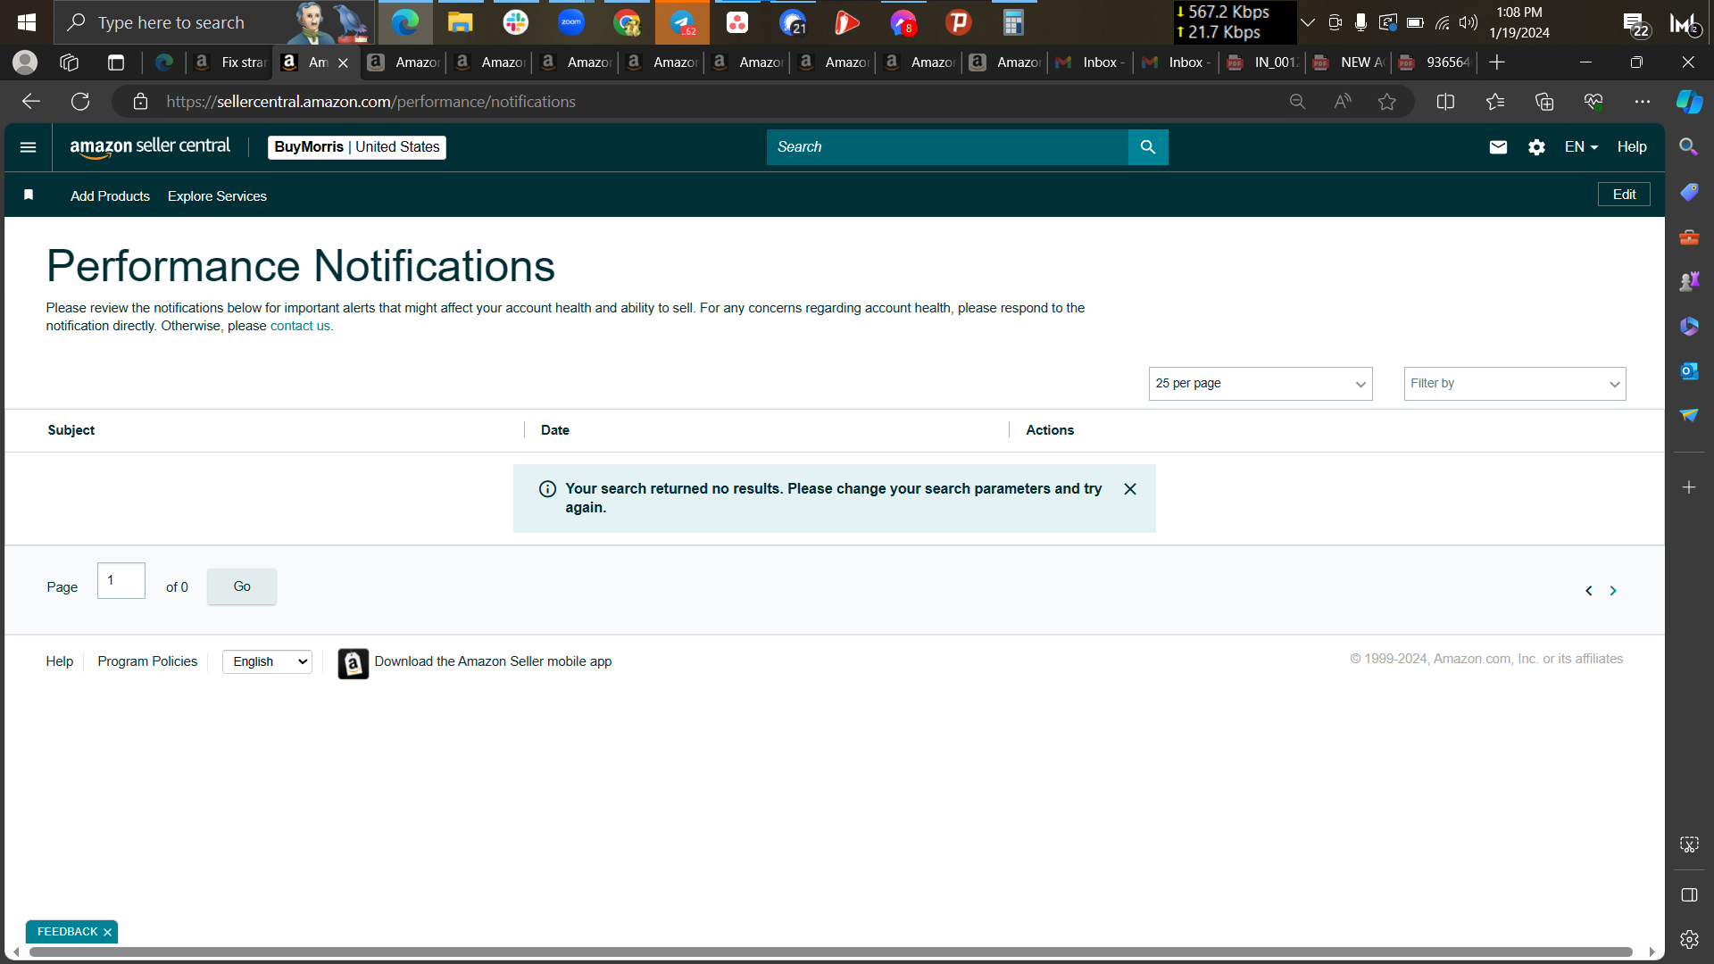Screen dimensions: 1714x964
Task: Open the favorites list icon
Action: (x=1495, y=102)
